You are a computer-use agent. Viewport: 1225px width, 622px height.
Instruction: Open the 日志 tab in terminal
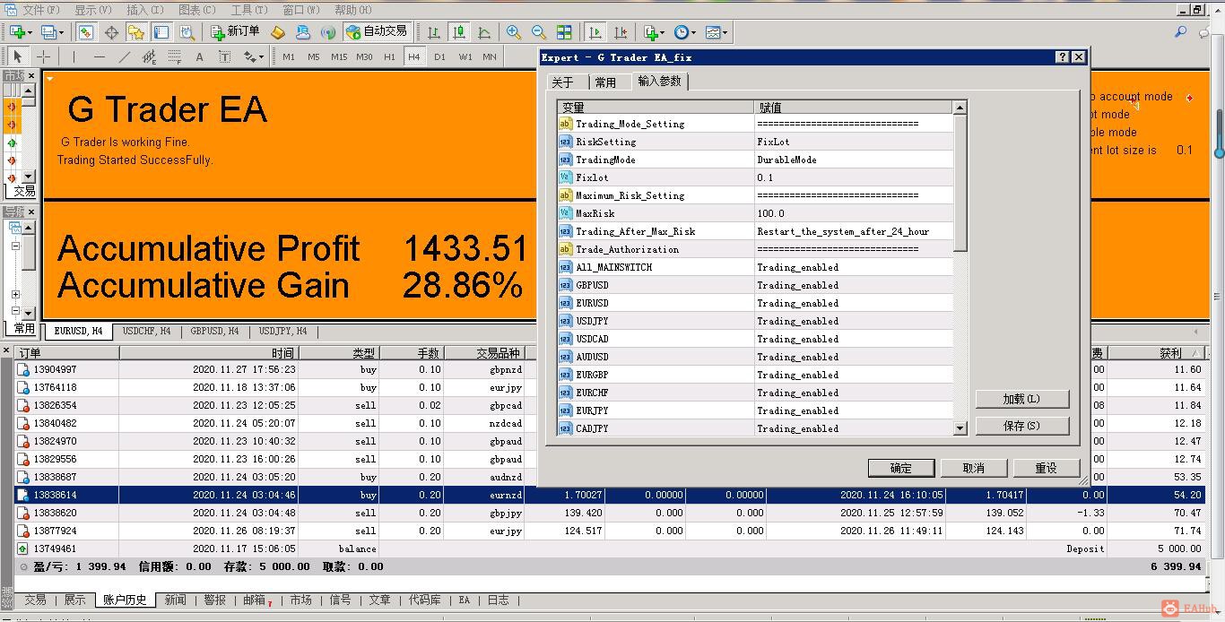(498, 600)
